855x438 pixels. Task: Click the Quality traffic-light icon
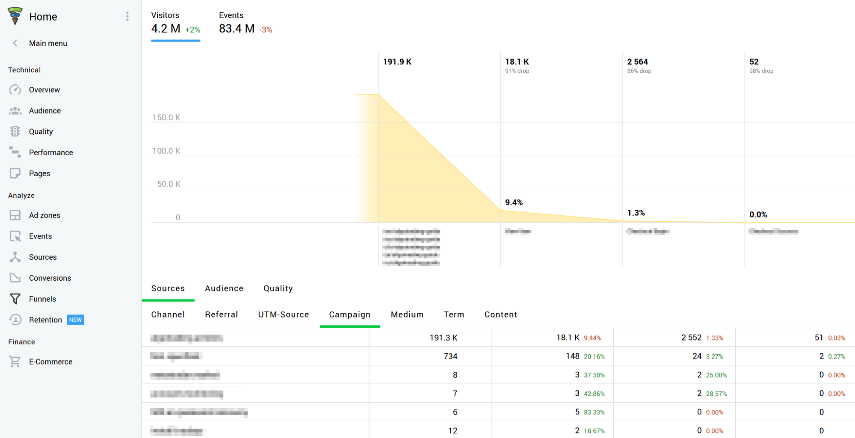click(15, 132)
